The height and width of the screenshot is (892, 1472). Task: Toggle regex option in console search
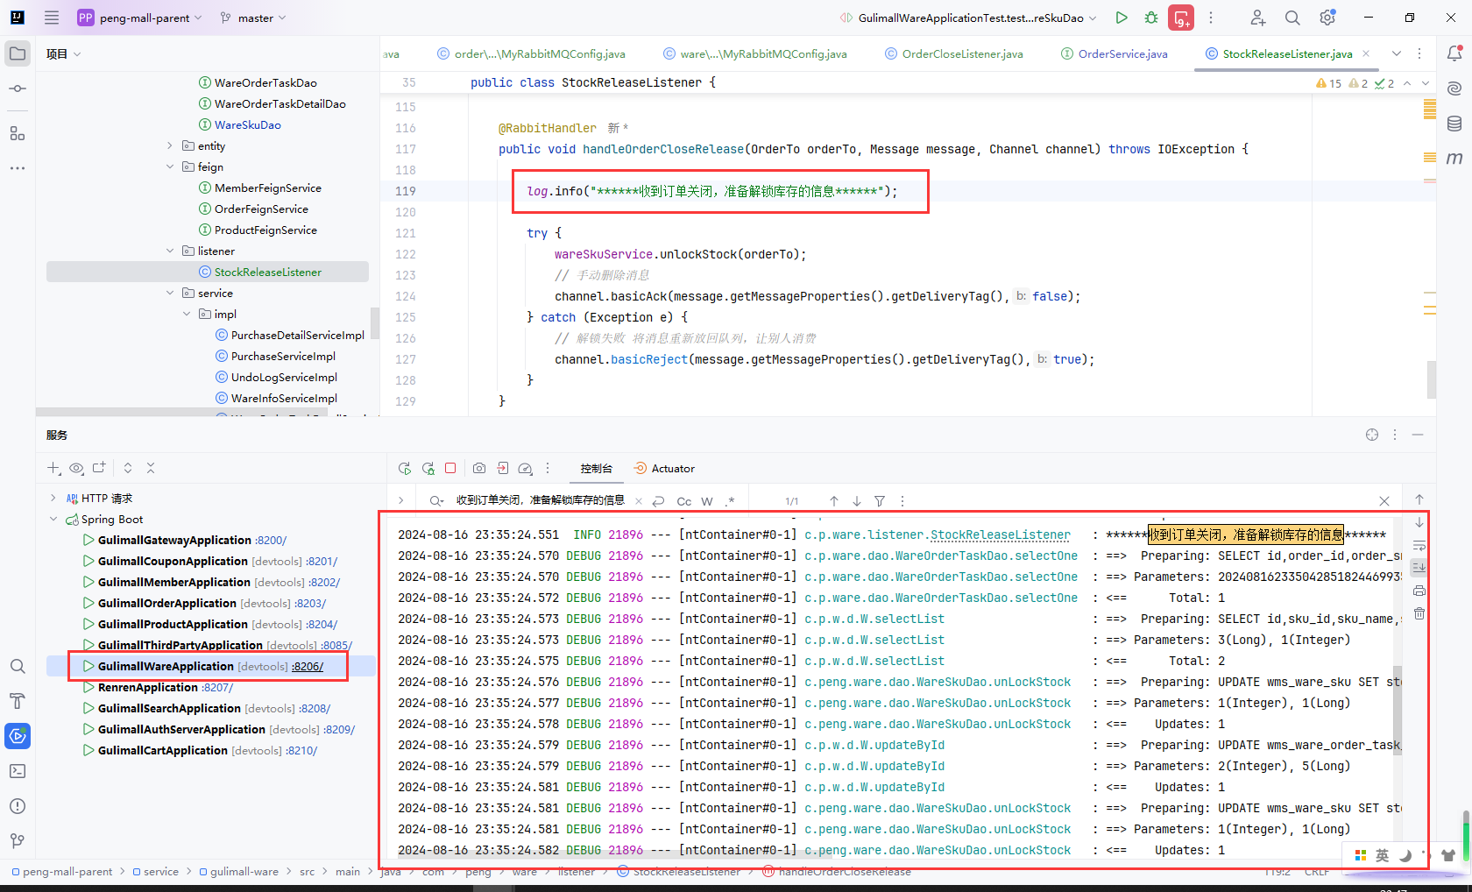(730, 501)
